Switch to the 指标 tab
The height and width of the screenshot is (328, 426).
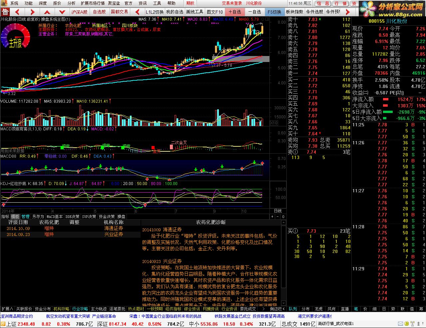5,217
